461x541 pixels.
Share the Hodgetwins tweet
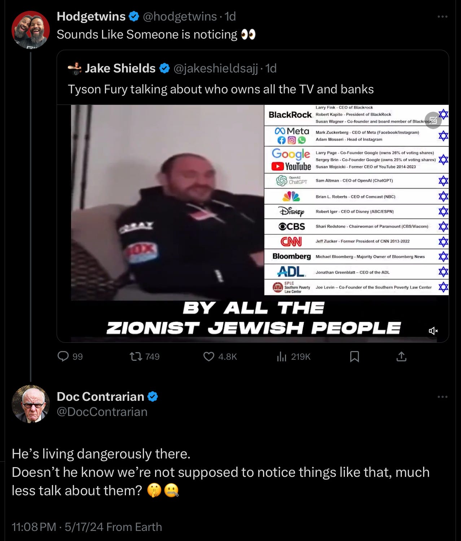(x=401, y=356)
